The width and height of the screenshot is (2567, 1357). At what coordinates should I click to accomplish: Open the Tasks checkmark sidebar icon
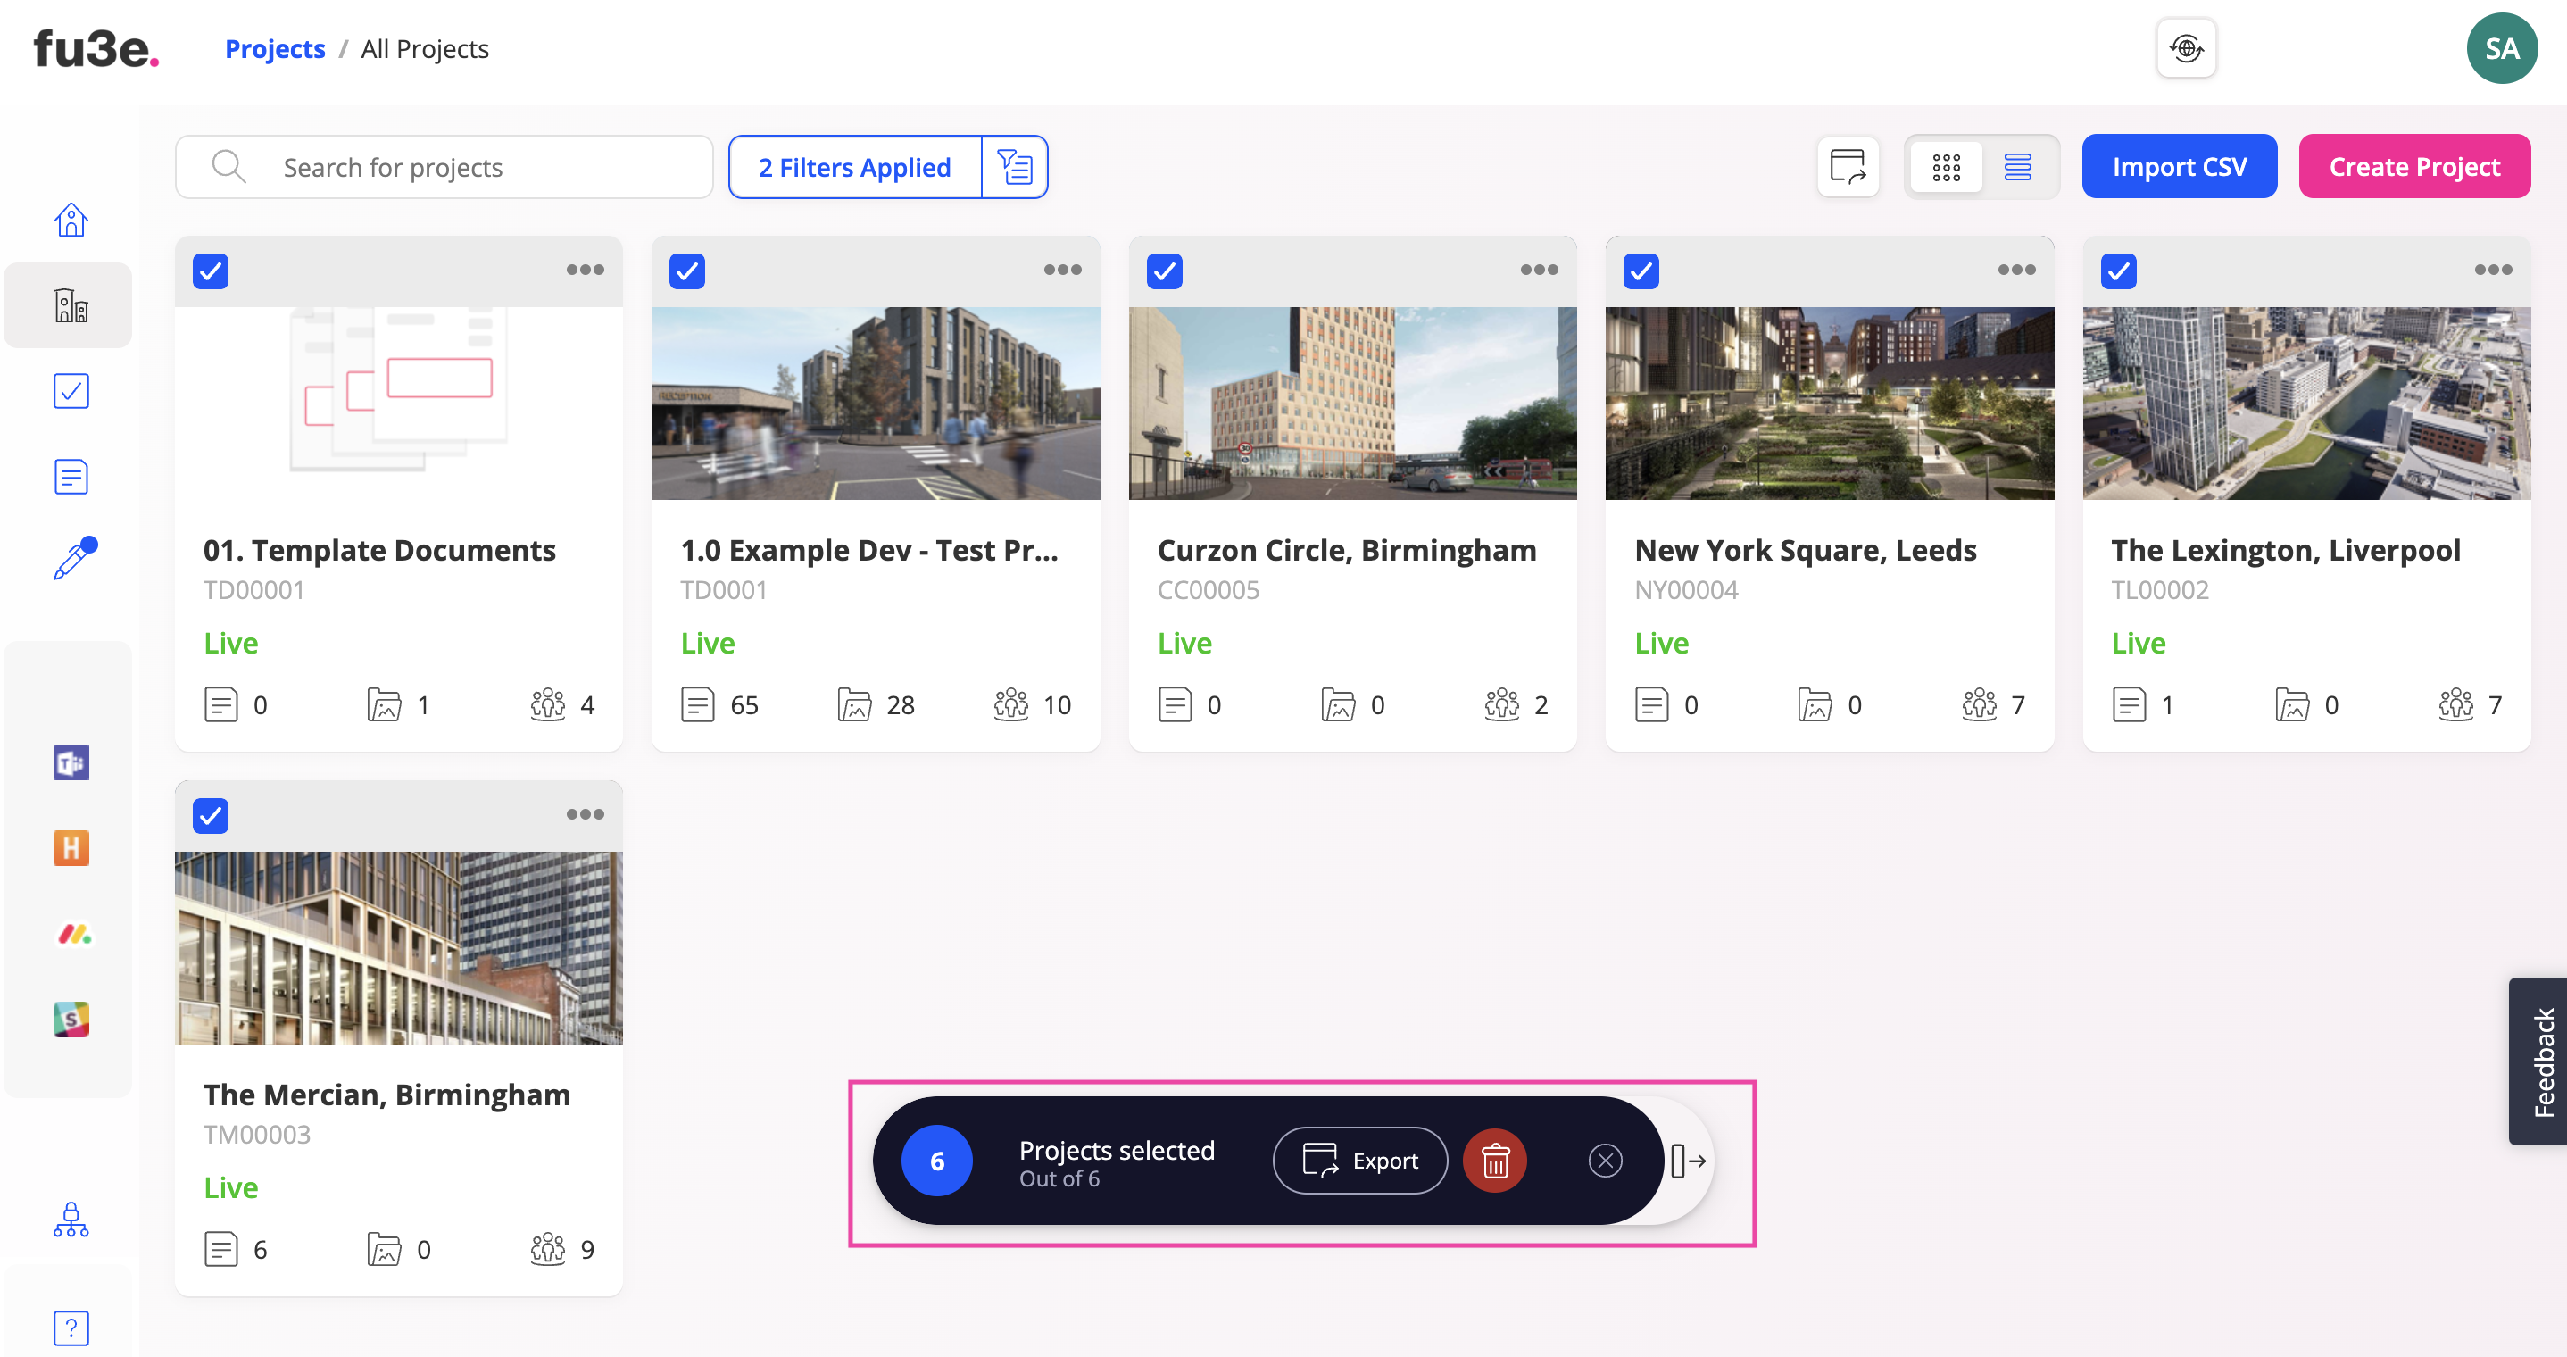[x=71, y=391]
